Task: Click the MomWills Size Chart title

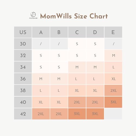Action: click(74, 16)
